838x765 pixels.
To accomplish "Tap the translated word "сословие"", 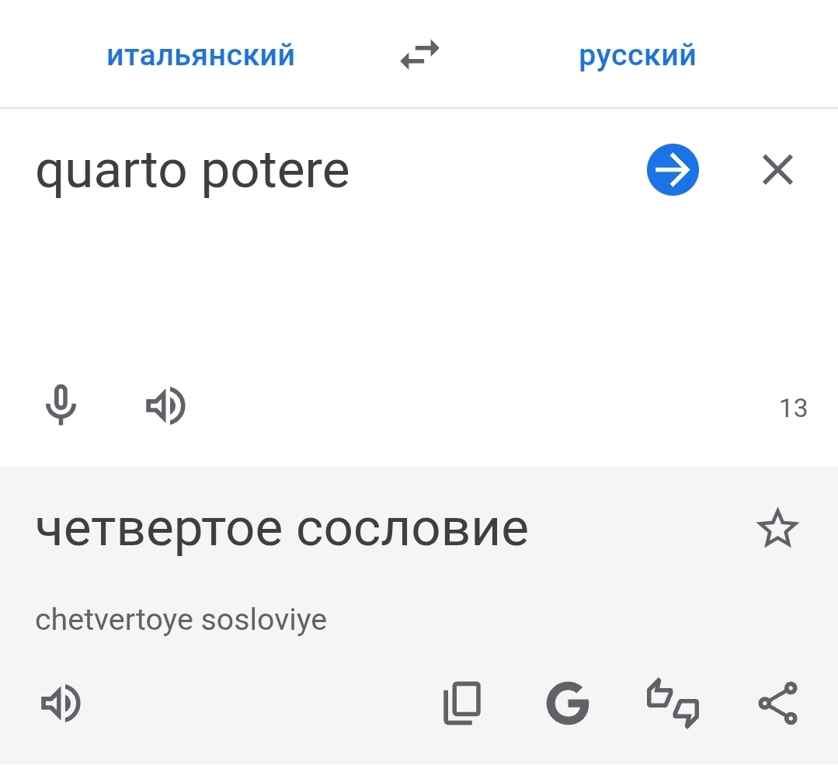I will (x=412, y=530).
